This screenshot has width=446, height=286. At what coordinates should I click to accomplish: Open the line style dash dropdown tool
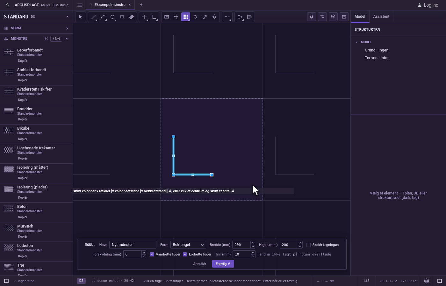tap(227, 17)
